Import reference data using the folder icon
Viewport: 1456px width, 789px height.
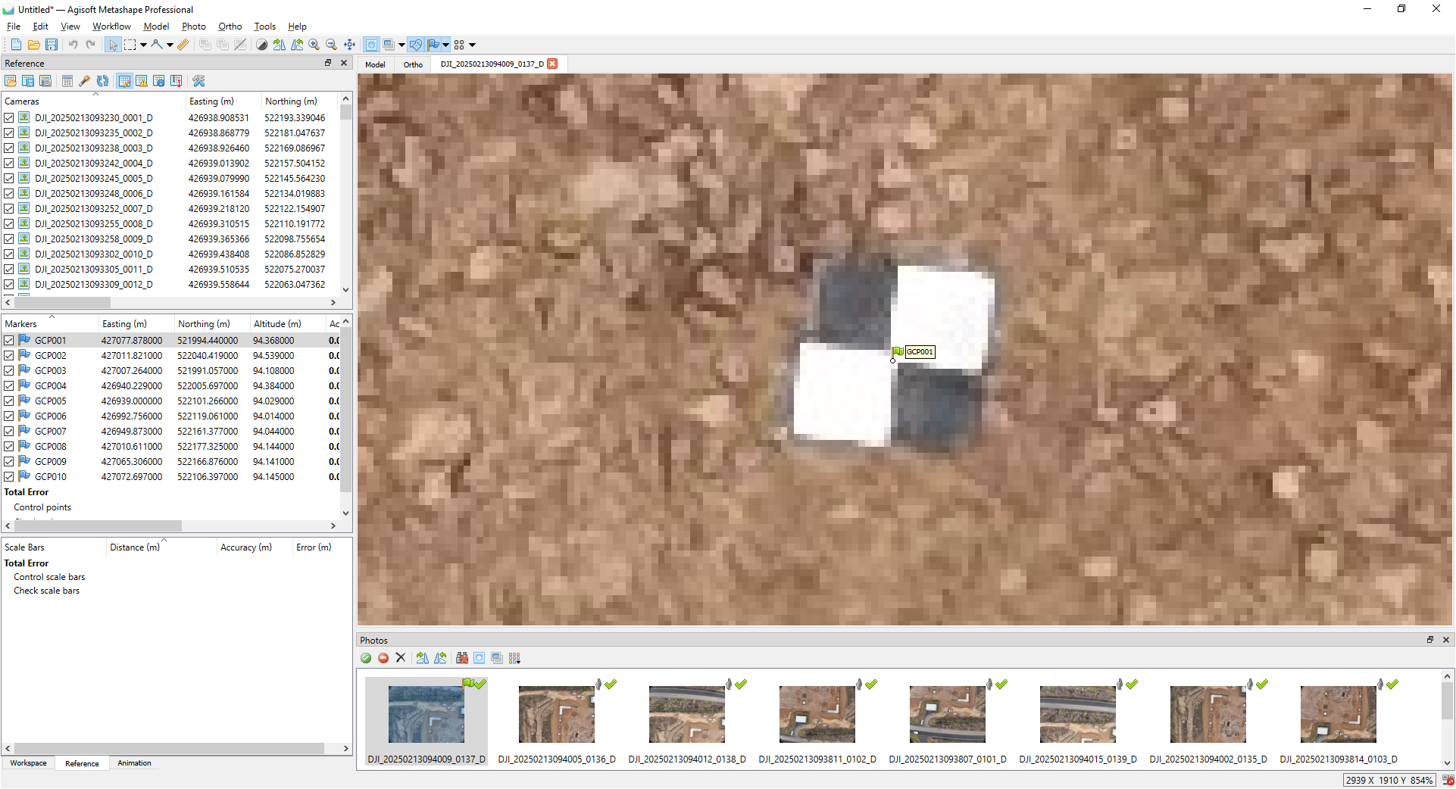pos(11,81)
